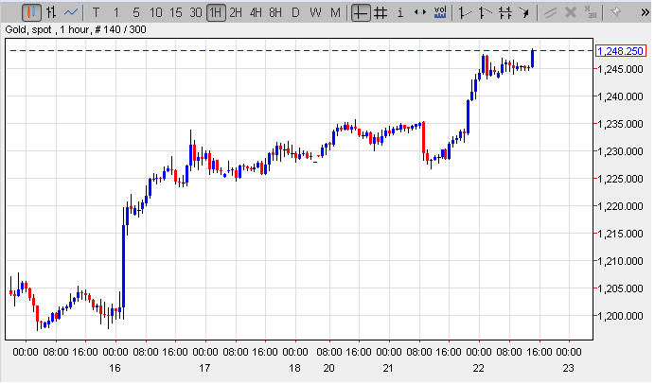Switch to 4H timeframe

pyautogui.click(x=256, y=12)
